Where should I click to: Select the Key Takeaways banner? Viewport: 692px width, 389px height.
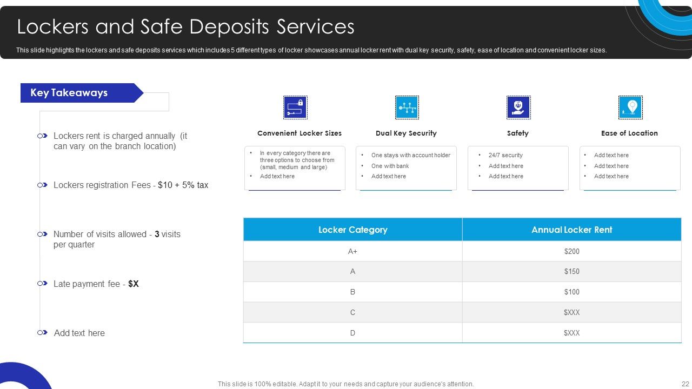tap(82, 93)
